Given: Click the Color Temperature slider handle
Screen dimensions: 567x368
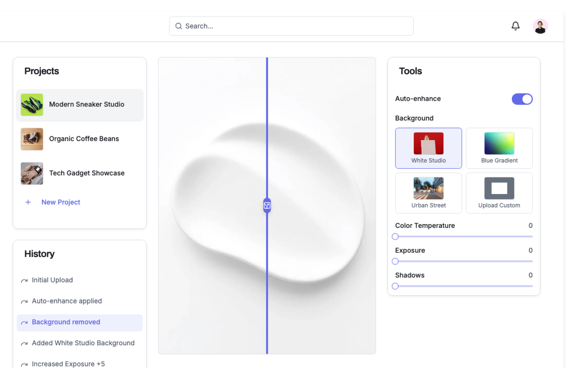Looking at the screenshot, I should coord(395,236).
